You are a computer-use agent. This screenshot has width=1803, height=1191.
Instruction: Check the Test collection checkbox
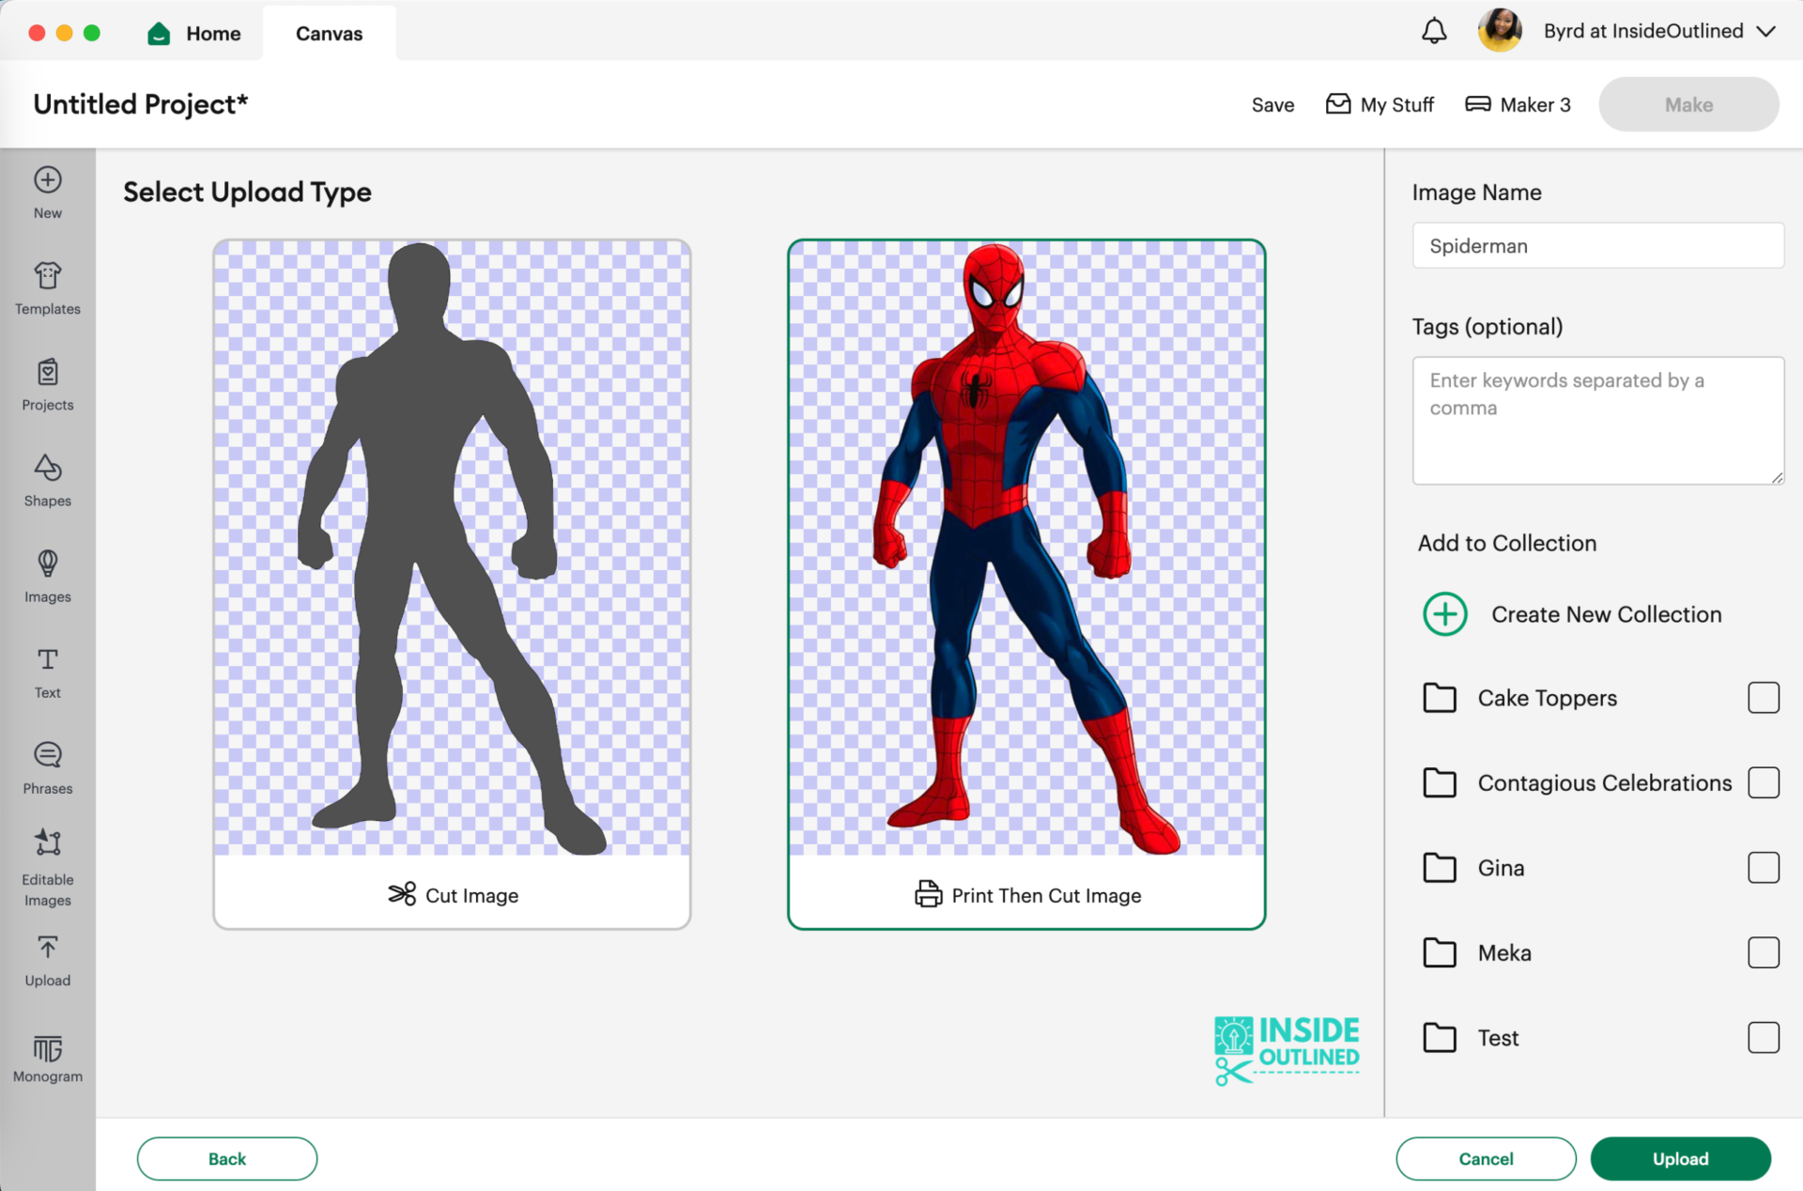tap(1765, 1038)
